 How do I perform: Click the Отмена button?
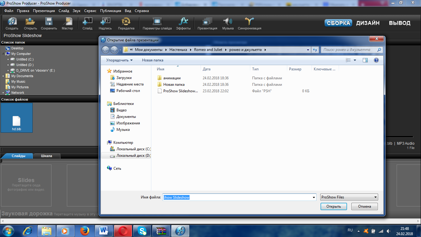pos(365,206)
